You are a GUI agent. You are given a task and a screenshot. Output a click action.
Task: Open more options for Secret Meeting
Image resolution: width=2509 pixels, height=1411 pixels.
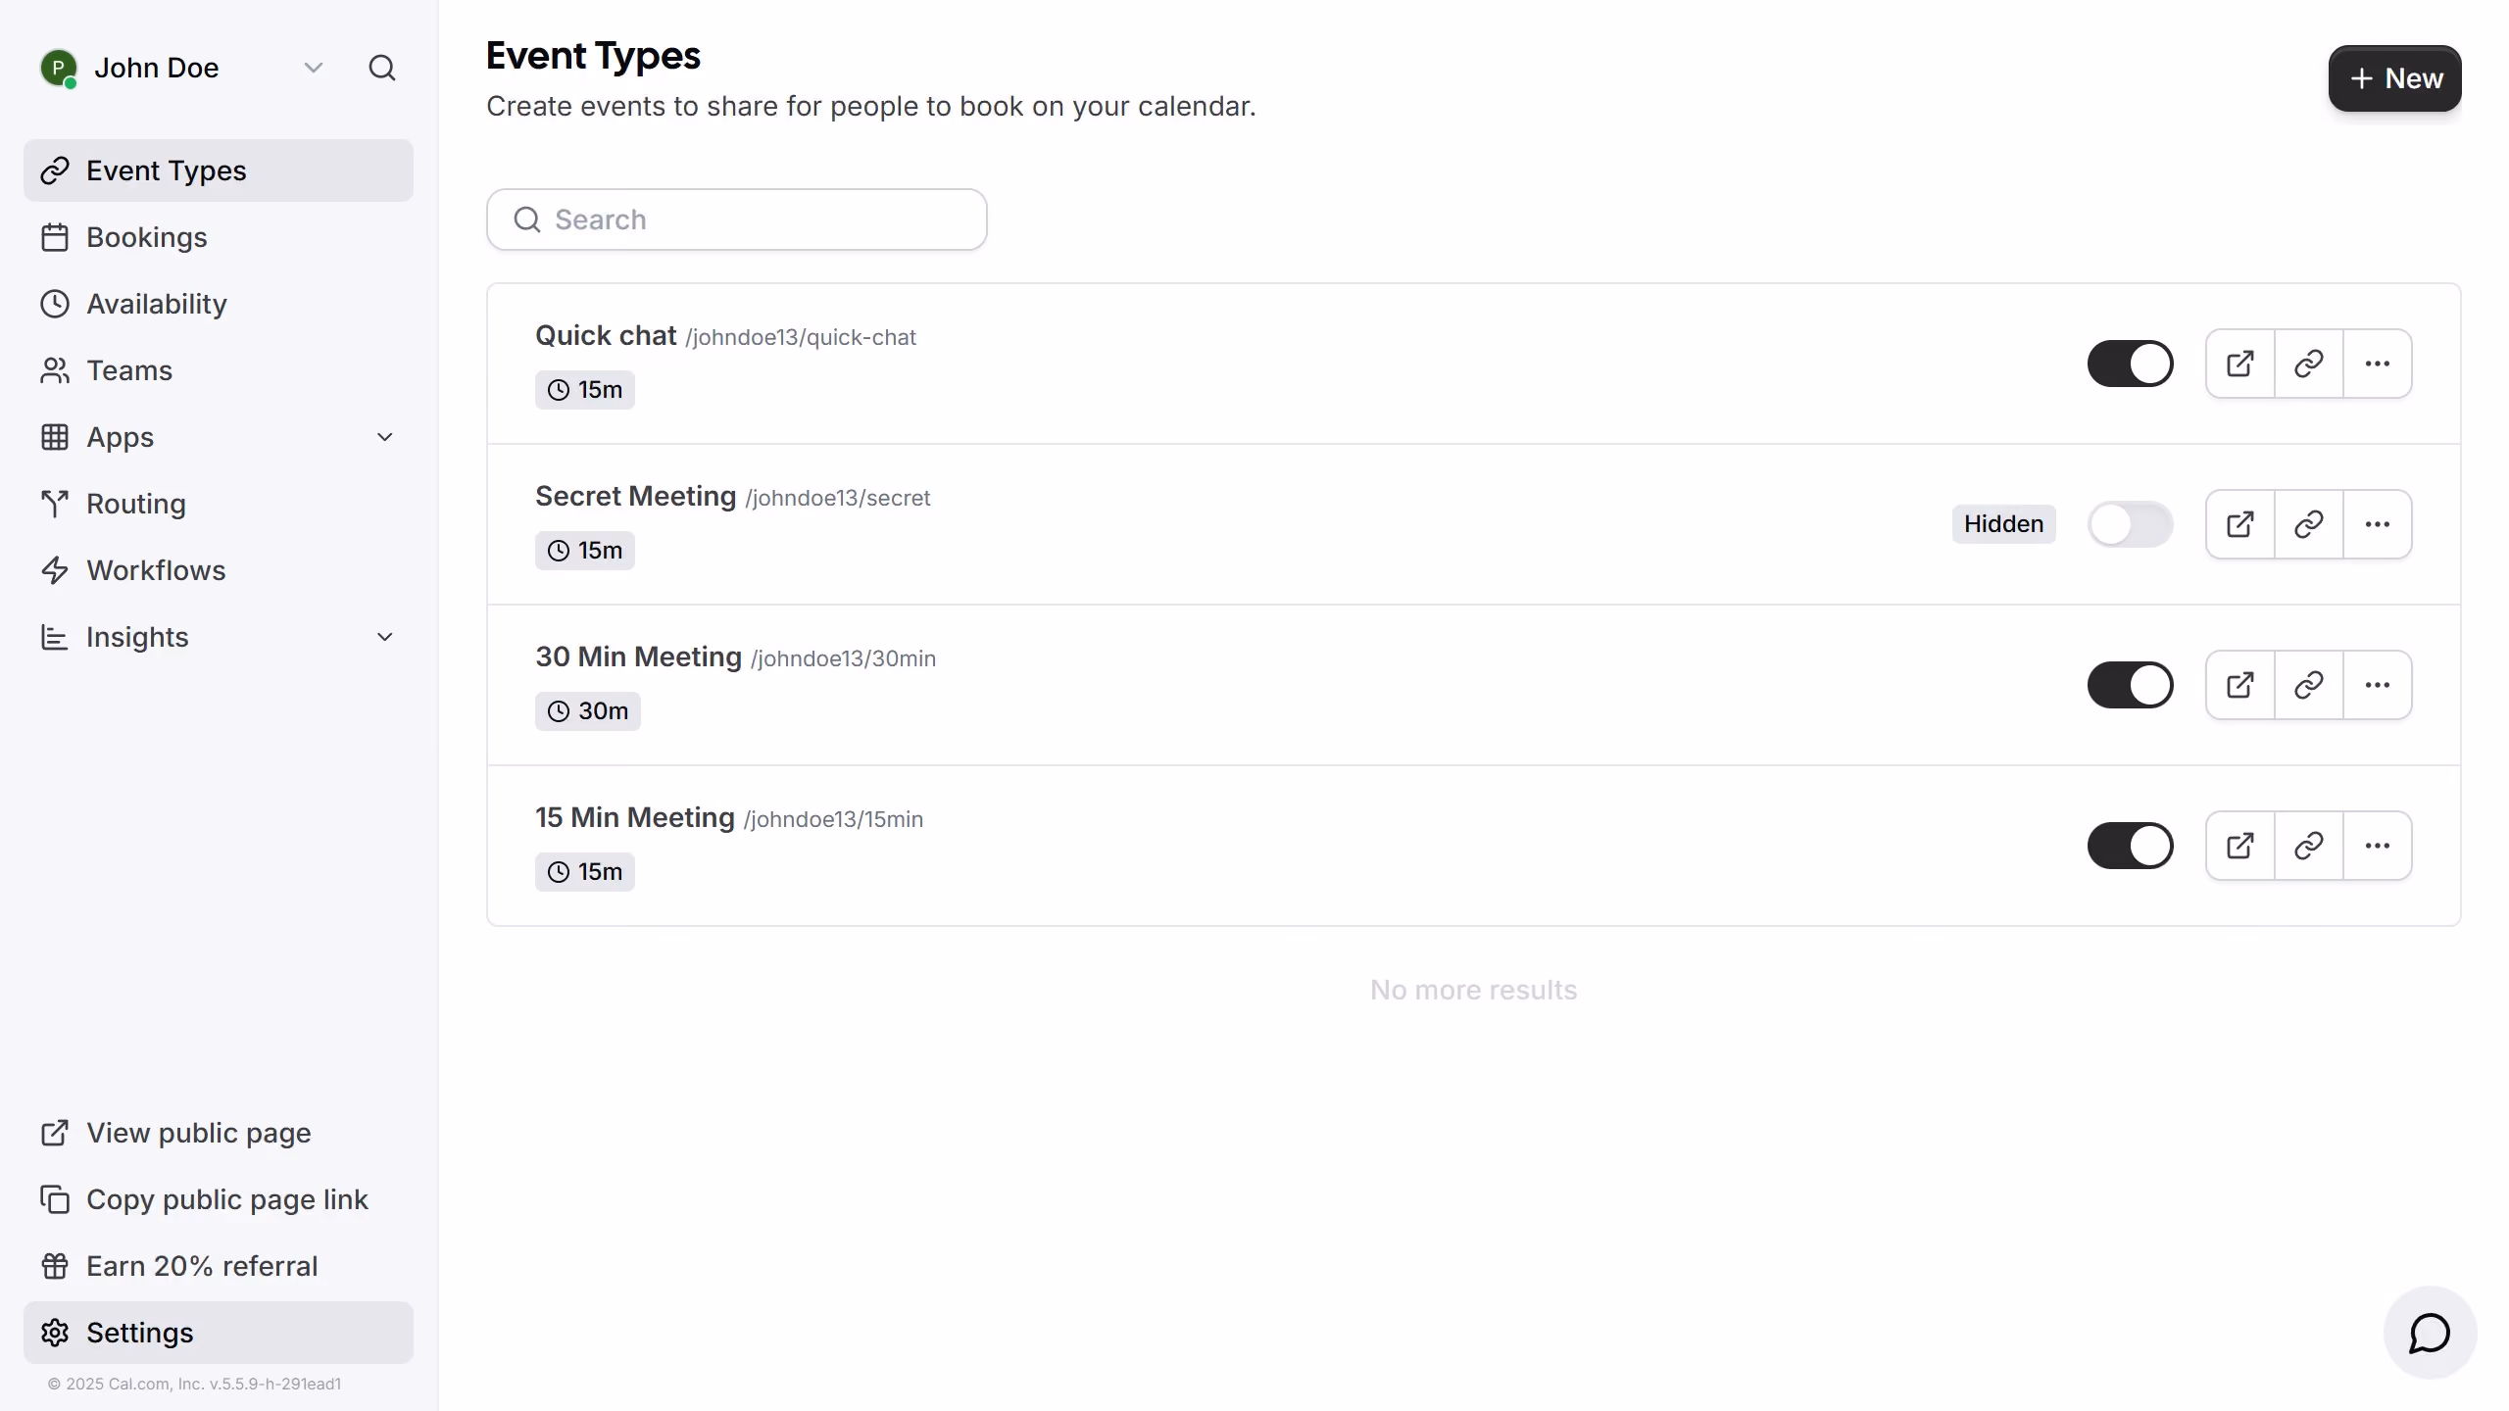point(2378,524)
